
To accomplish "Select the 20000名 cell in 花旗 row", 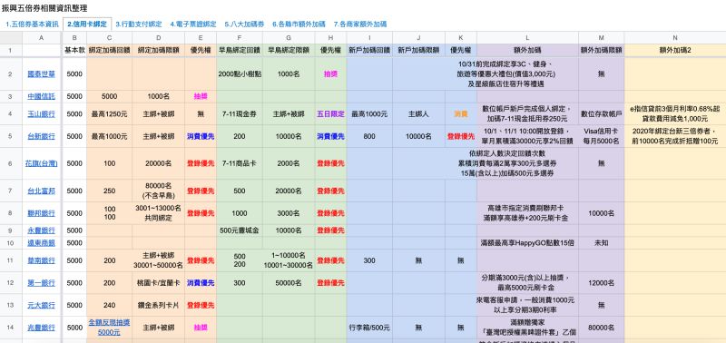I will pyautogui.click(x=158, y=163).
